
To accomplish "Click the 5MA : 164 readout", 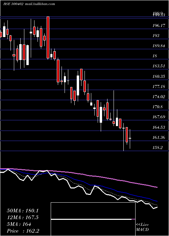I will pos(19,224).
